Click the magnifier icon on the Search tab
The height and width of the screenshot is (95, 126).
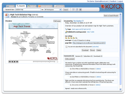tap(17, 6)
